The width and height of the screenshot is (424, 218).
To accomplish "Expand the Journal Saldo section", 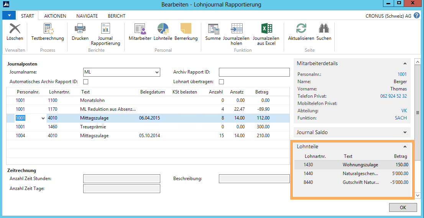I will pyautogui.click(x=405, y=133).
